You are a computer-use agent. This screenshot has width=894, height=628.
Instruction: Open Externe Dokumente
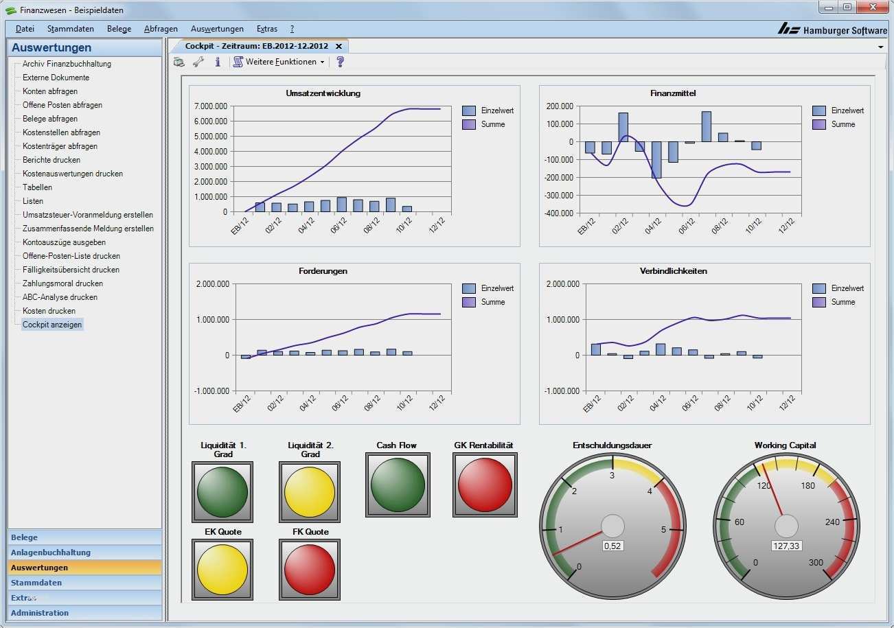click(56, 78)
